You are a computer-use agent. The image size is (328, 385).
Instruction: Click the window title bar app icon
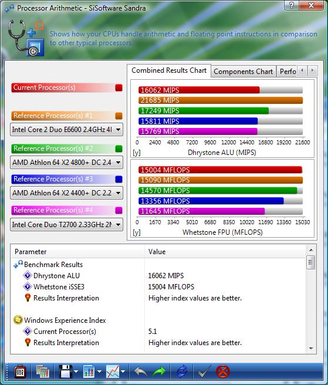coord(9,8)
